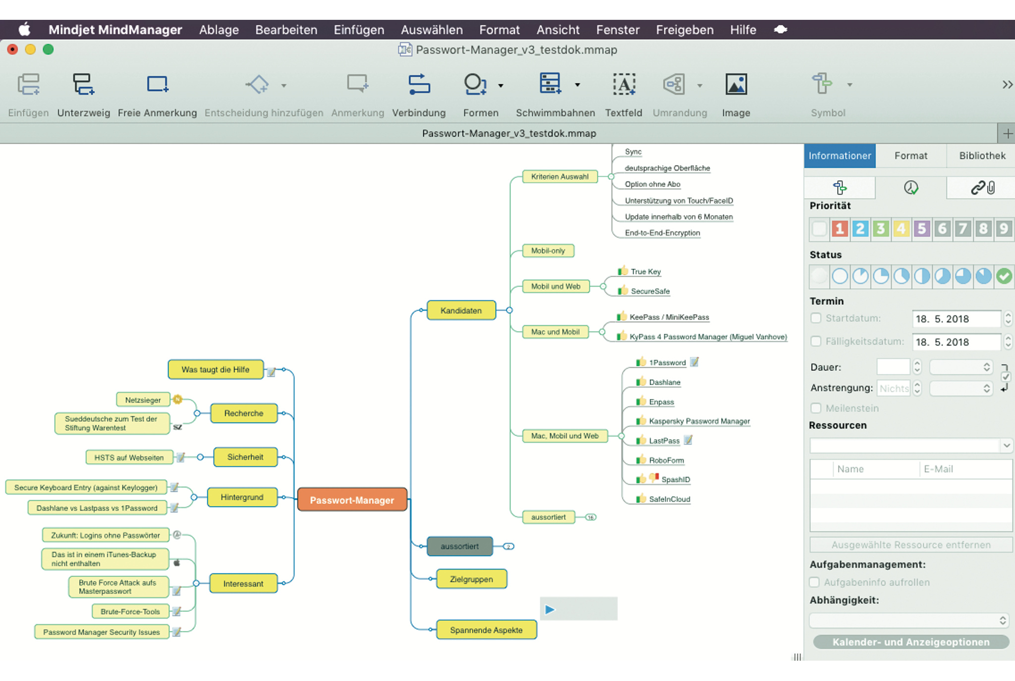This screenshot has width=1015, height=681.
Task: Check Aufgabeninfo aufrollen option
Action: pyautogui.click(x=814, y=582)
